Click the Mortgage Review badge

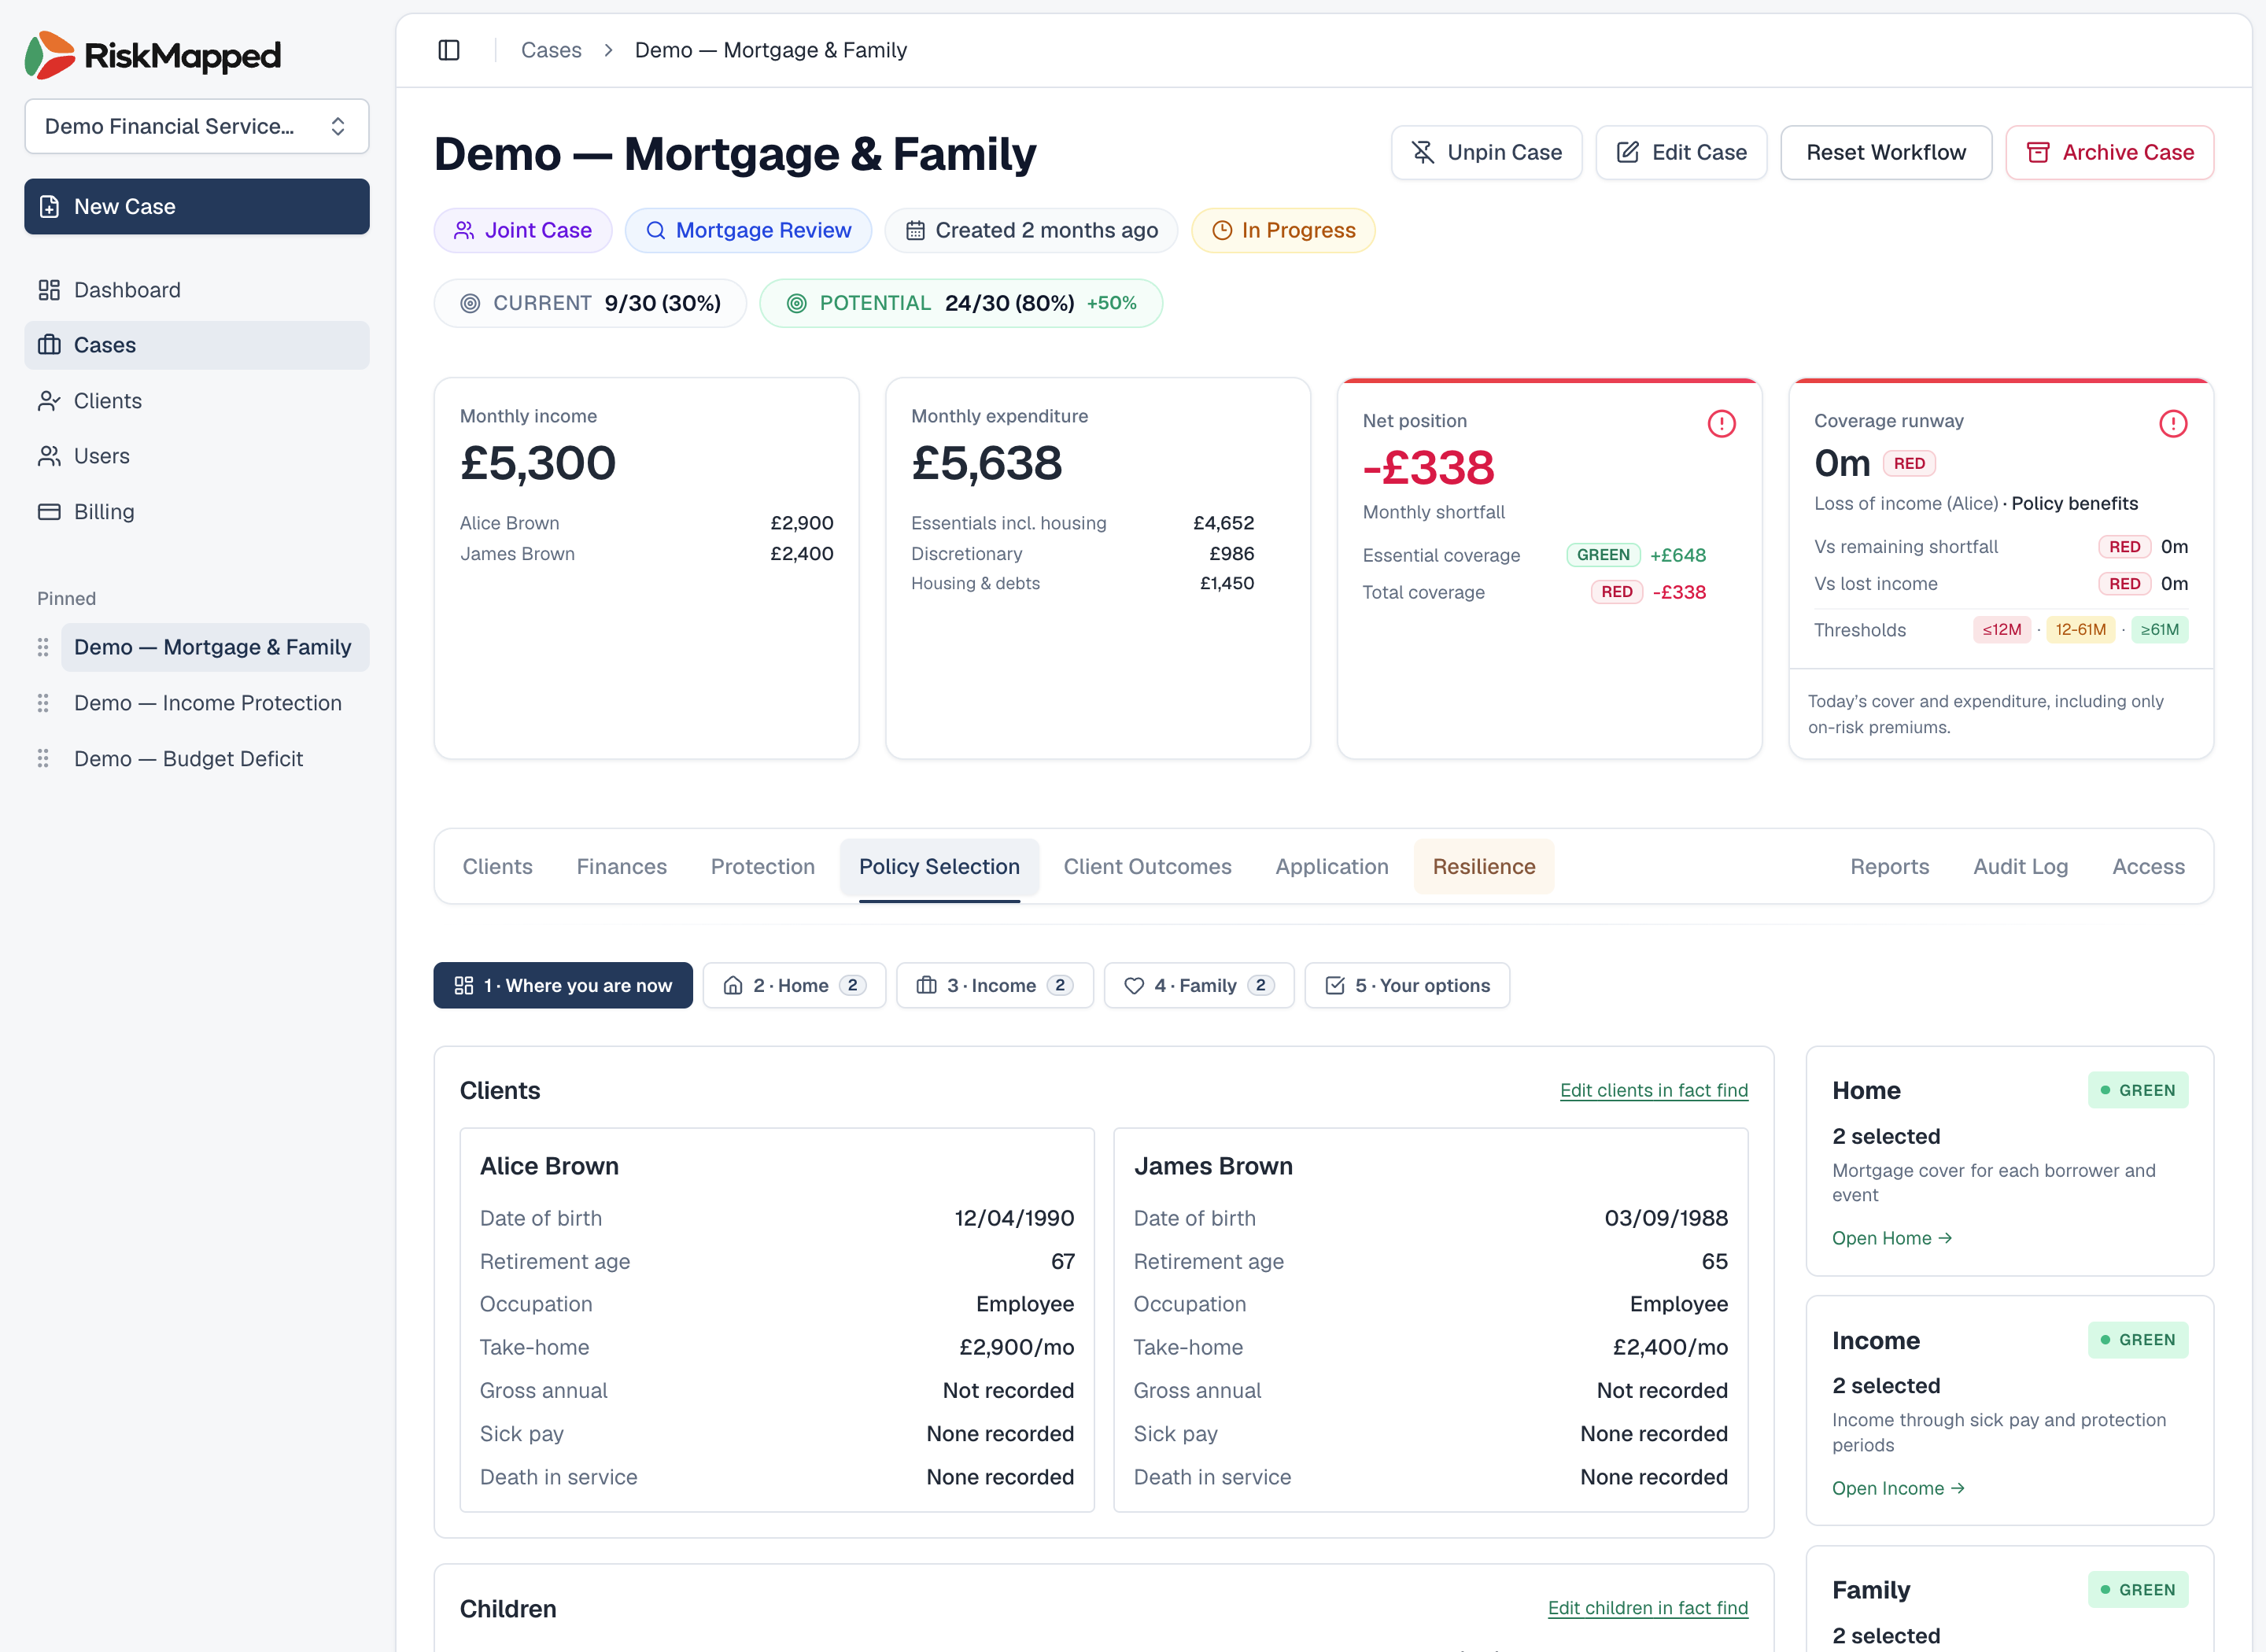(748, 231)
